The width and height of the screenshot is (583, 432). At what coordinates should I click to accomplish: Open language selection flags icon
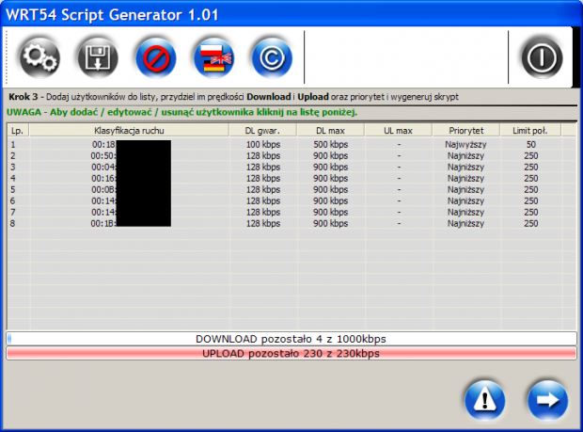[213, 58]
